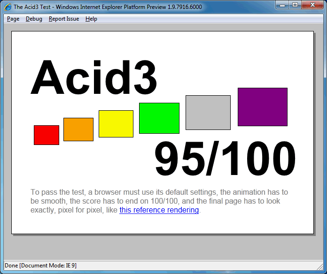Click the Internet Explorer icon in title bar
The image size is (327, 274).
point(8,7)
